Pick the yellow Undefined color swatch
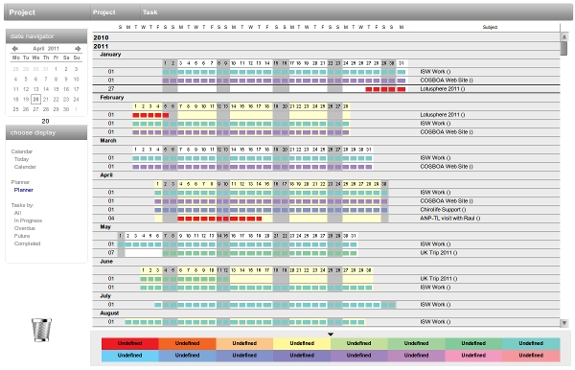The height and width of the screenshot is (370, 575). click(302, 343)
